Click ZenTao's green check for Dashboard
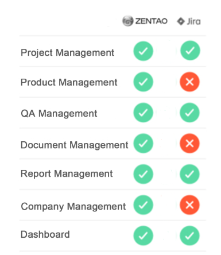This screenshot has width=221, height=255. pyautogui.click(x=144, y=235)
